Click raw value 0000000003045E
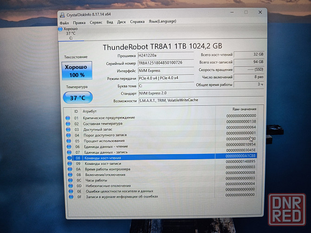311x233 pixels. (241, 150)
